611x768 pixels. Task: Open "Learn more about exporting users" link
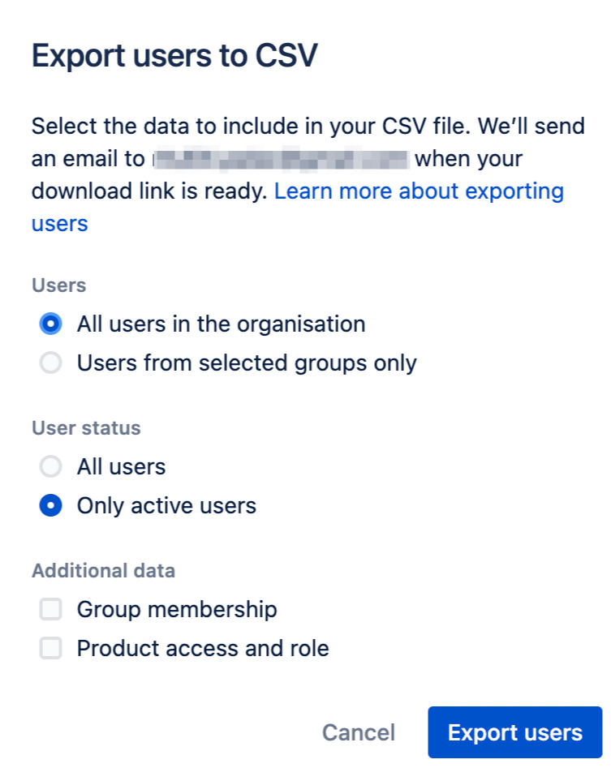(419, 192)
